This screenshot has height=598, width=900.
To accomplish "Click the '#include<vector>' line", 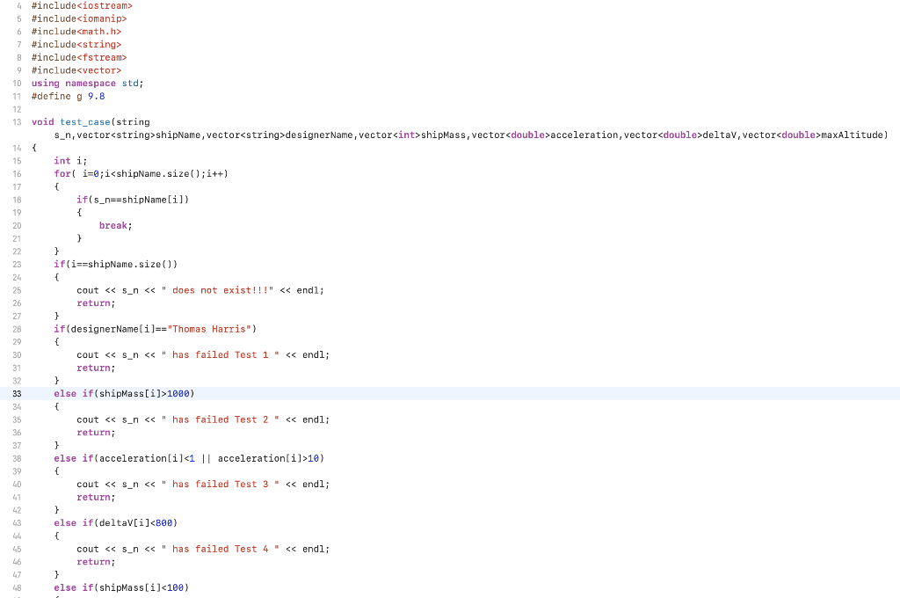I will pyautogui.click(x=76, y=70).
